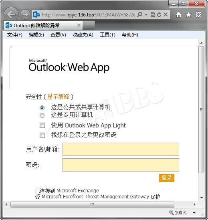Open the 工具(T) menu
This screenshot has height=220, width=208.
(x=107, y=34)
